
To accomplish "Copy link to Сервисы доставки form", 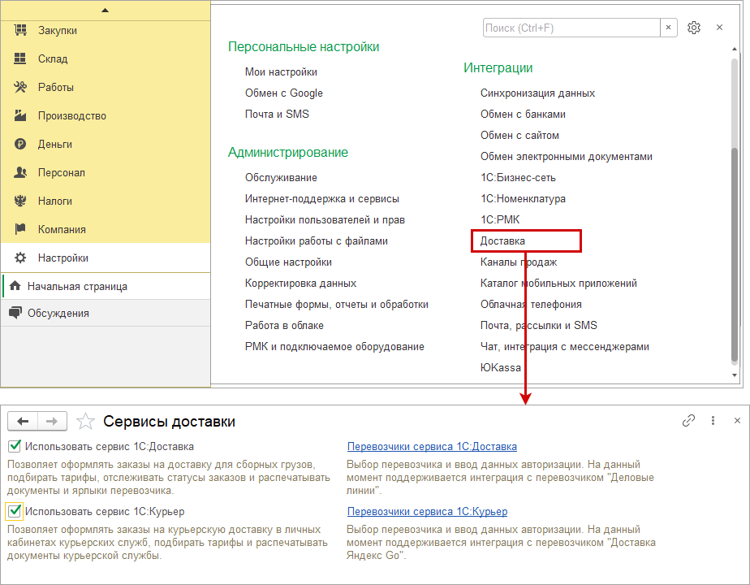I will click(688, 420).
